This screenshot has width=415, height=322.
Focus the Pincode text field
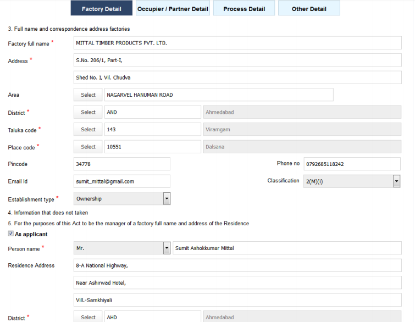121,164
